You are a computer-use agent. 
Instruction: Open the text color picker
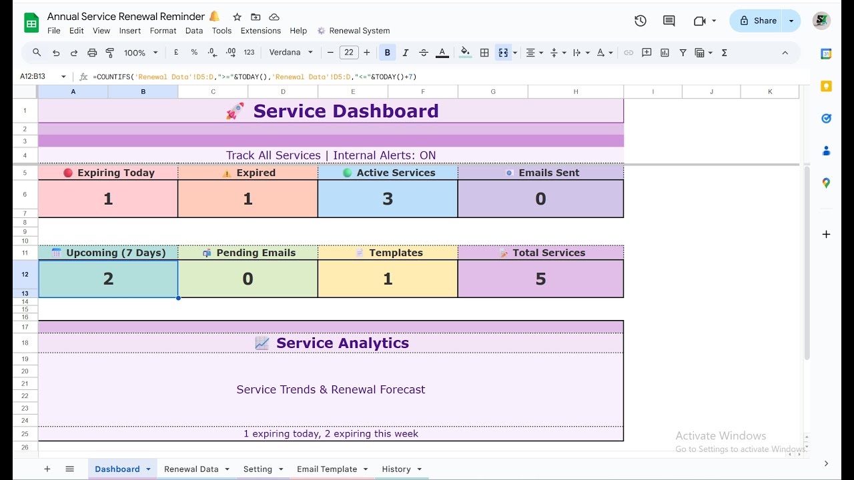pyautogui.click(x=442, y=53)
